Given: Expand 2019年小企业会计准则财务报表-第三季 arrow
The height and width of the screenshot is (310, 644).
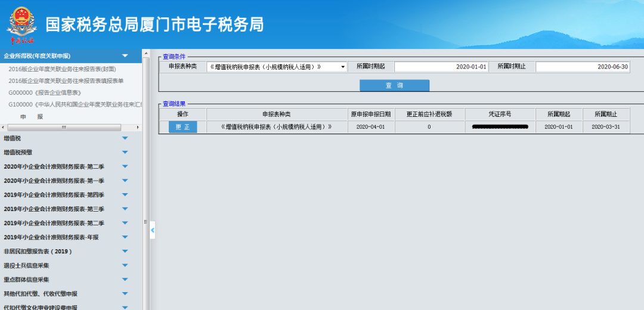Looking at the screenshot, I should click(x=125, y=209).
